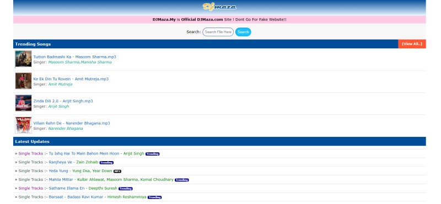Open Tuition Badmashi Ka - Masoom Sharma.mp3 link

[74, 57]
